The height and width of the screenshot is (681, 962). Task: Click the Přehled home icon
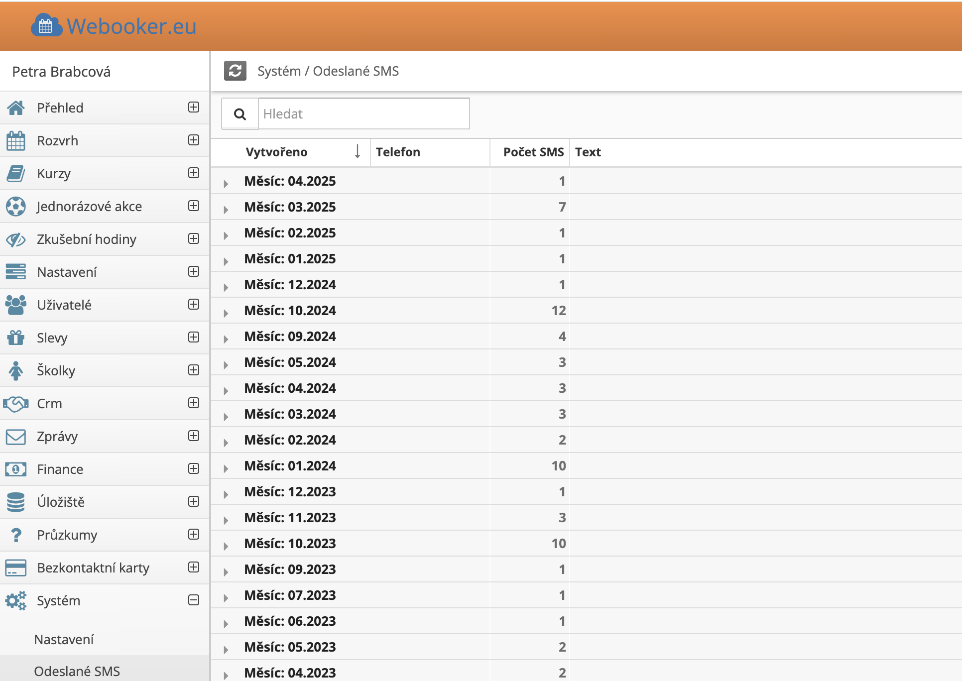pyautogui.click(x=16, y=108)
